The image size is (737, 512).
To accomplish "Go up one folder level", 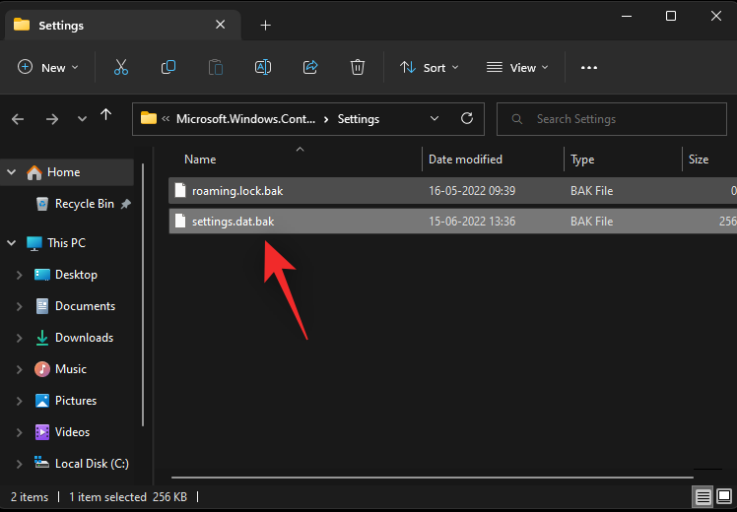I will pyautogui.click(x=106, y=118).
